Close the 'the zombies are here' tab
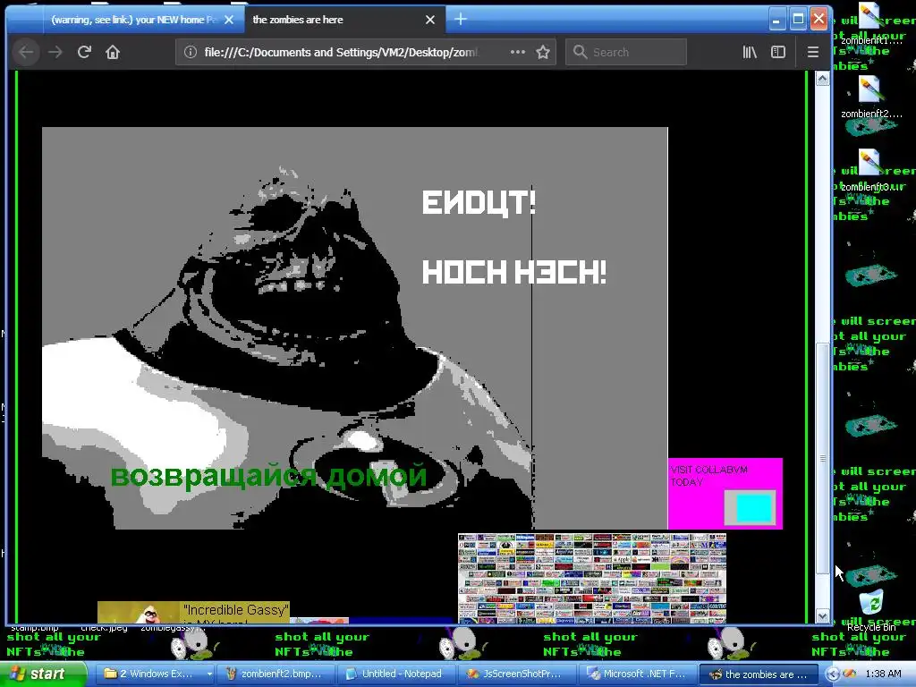Image resolution: width=916 pixels, height=687 pixels. coord(430,20)
